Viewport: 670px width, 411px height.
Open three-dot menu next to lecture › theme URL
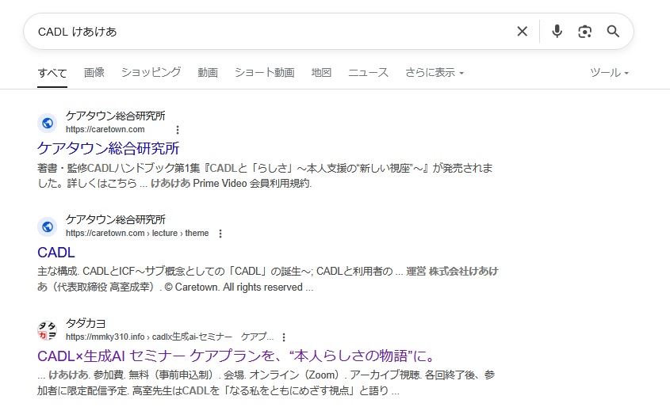tap(220, 234)
